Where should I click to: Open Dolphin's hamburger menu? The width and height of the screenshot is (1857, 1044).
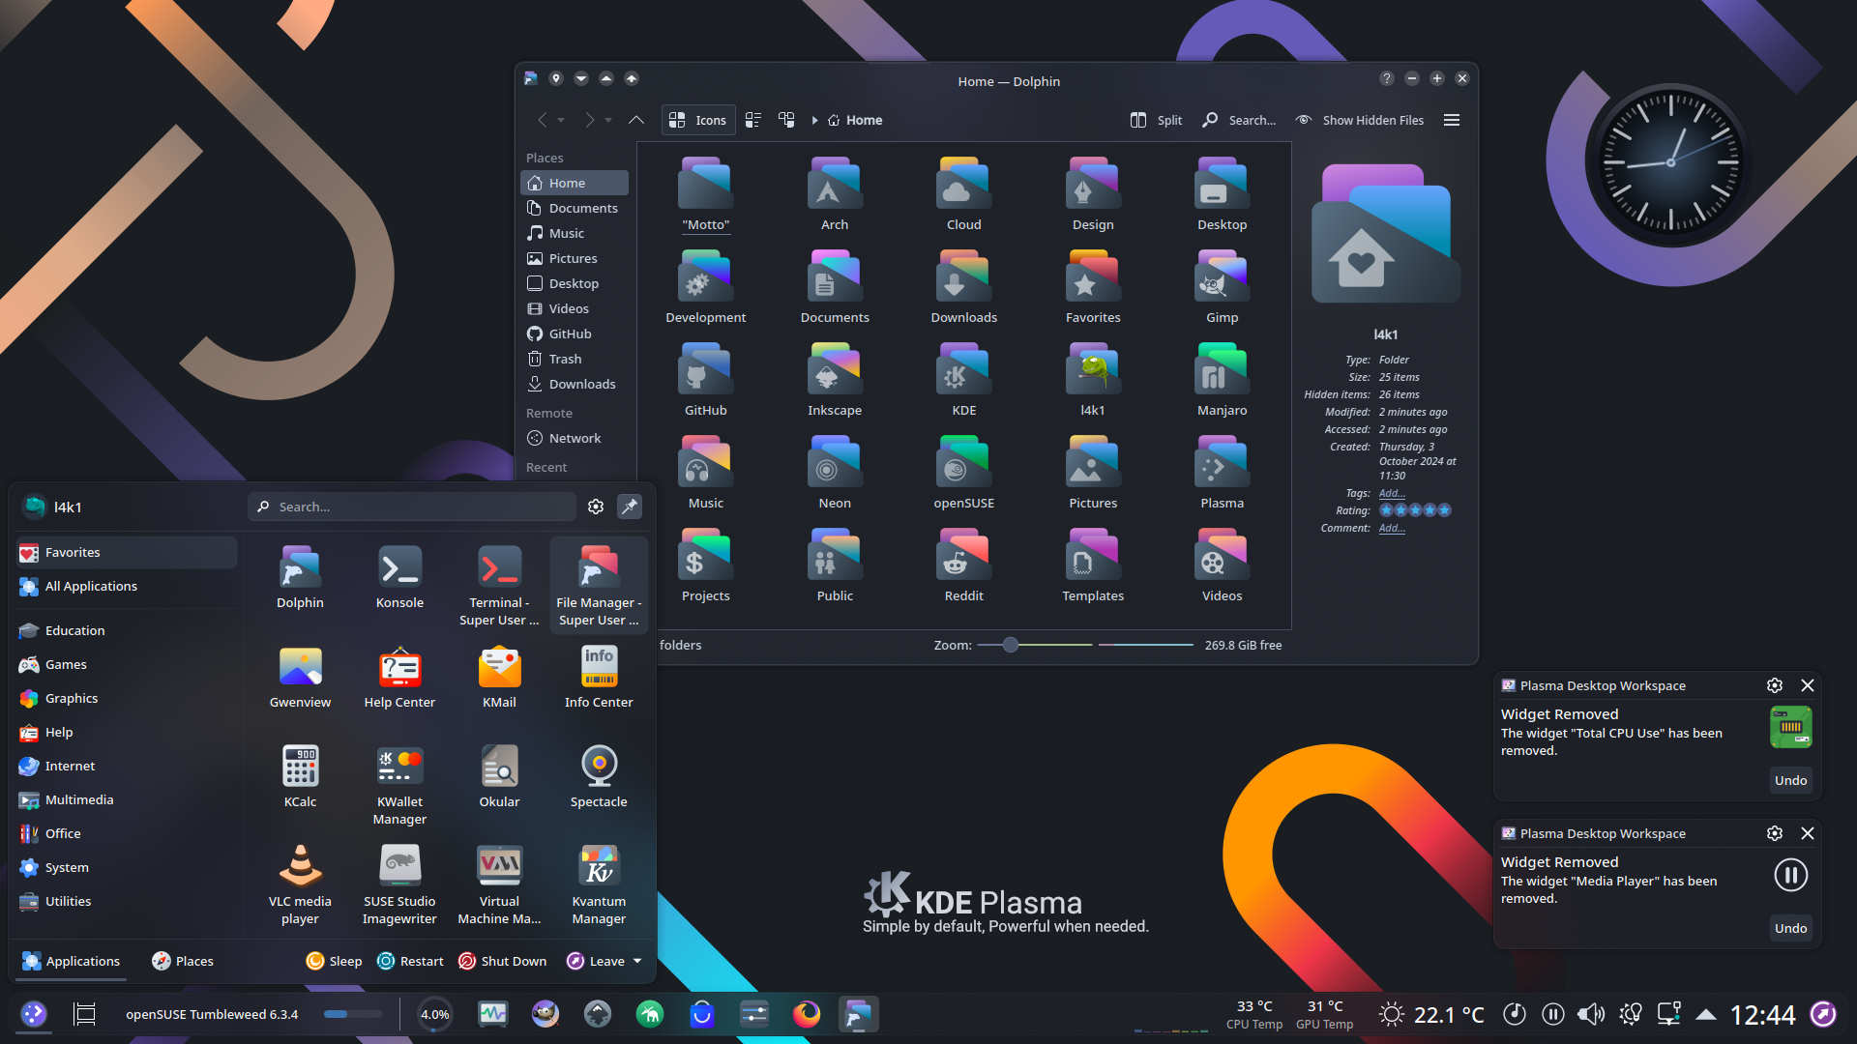pyautogui.click(x=1452, y=120)
